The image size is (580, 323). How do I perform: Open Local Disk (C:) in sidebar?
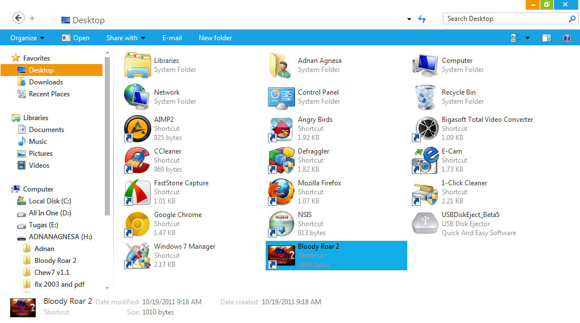pyautogui.click(x=44, y=201)
